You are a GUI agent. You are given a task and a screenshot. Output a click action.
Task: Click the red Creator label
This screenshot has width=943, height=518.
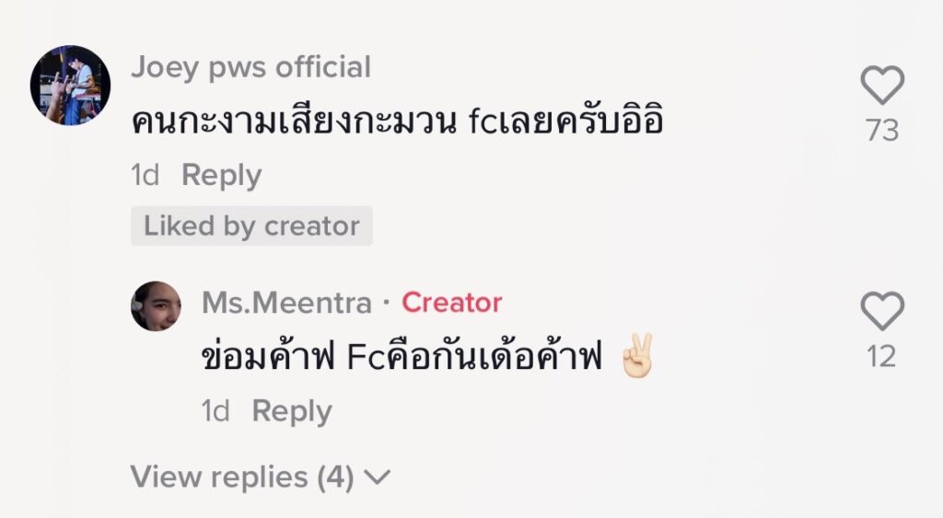click(x=451, y=303)
